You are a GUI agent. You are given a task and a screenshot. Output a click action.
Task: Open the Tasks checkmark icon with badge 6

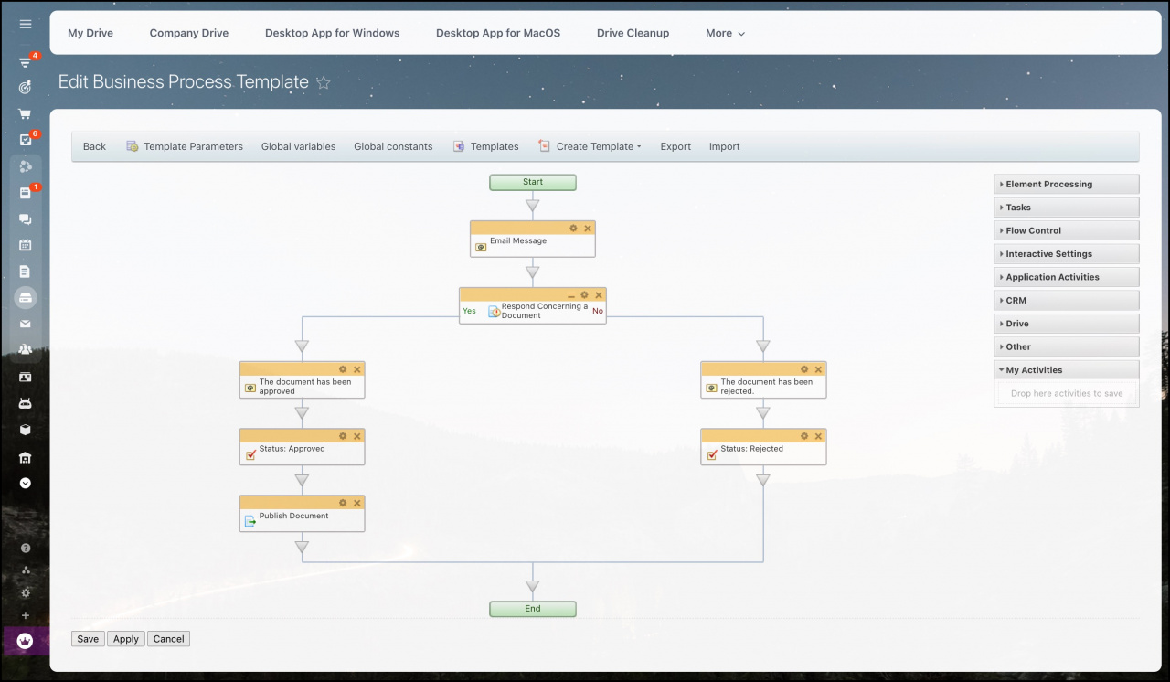26,140
